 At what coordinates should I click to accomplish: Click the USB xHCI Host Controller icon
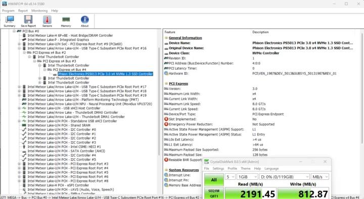point(24,108)
